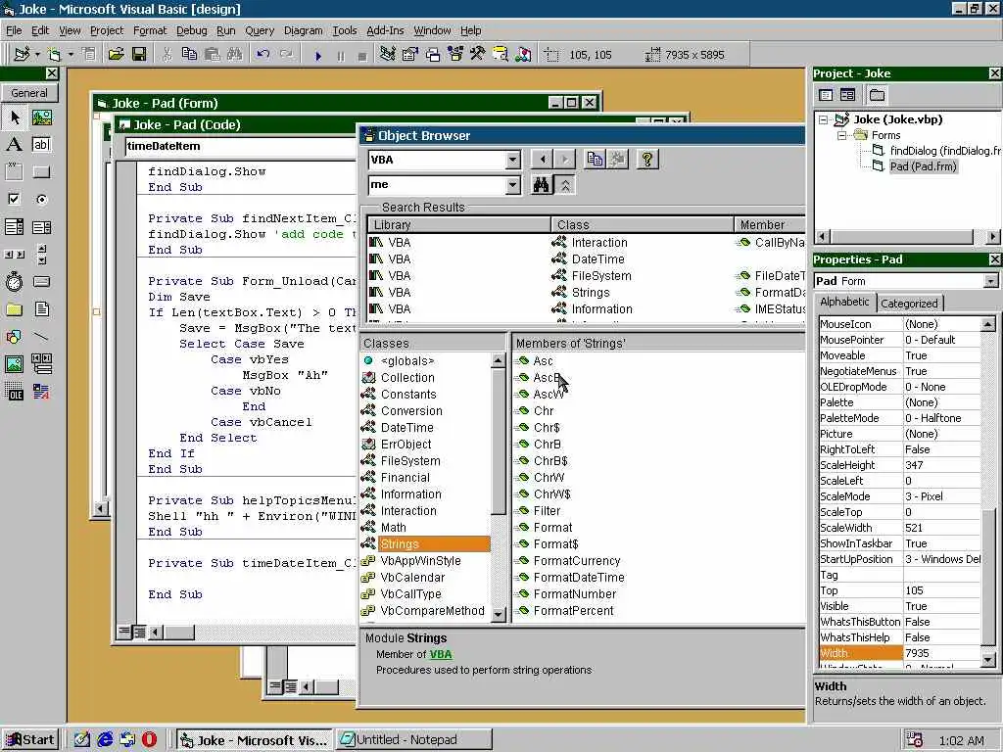This screenshot has height=752, width=1003.
Task: Select the Data control tool
Action: tap(41, 364)
